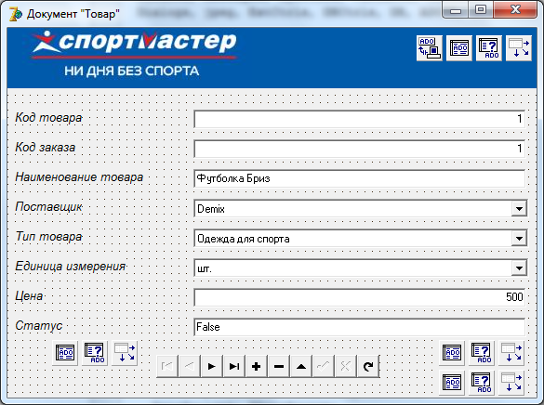The image size is (544, 405).
Task: Insert a new record with plus button
Action: pyautogui.click(x=257, y=366)
